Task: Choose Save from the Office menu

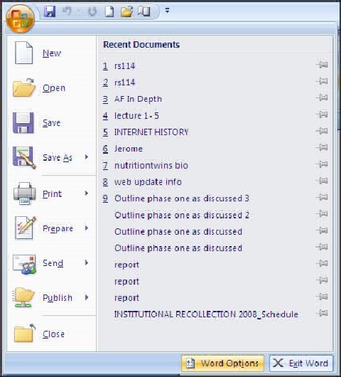Action: [x=52, y=122]
